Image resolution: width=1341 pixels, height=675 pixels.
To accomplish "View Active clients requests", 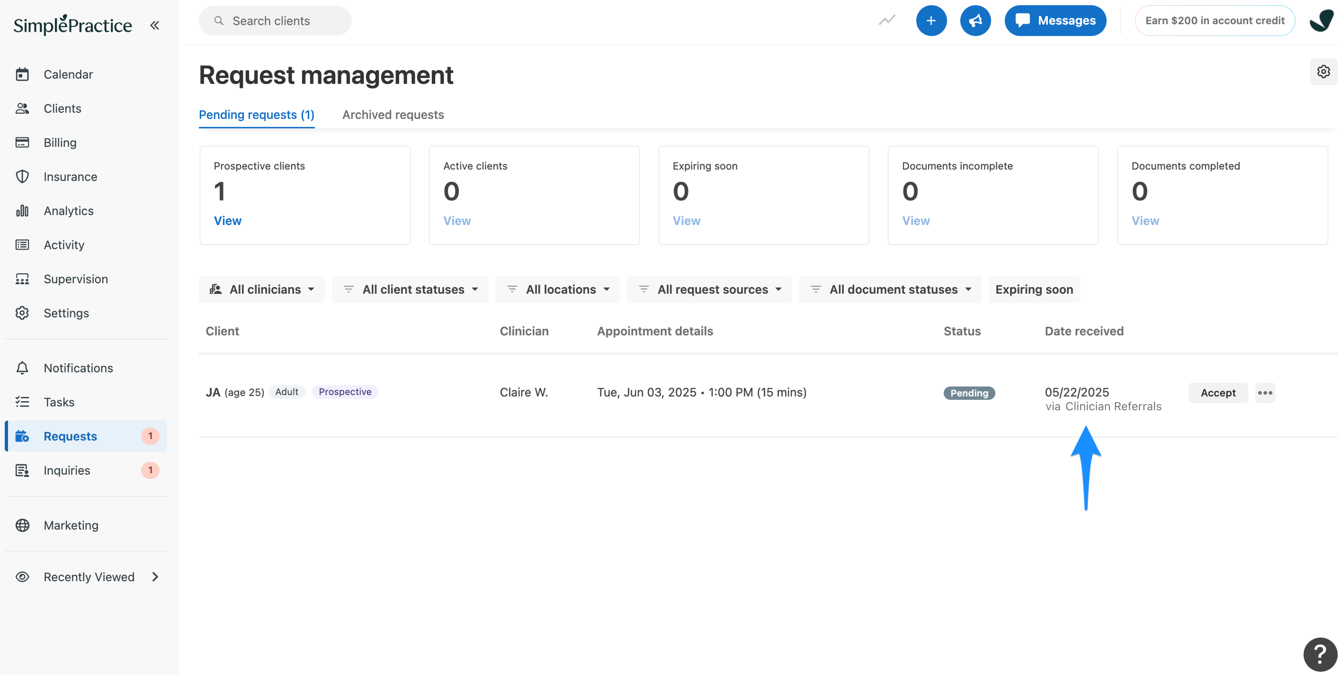I will tap(457, 221).
